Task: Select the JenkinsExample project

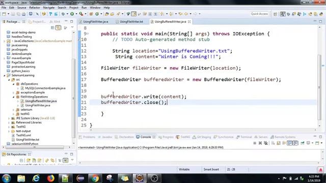Action: [x=21, y=54]
